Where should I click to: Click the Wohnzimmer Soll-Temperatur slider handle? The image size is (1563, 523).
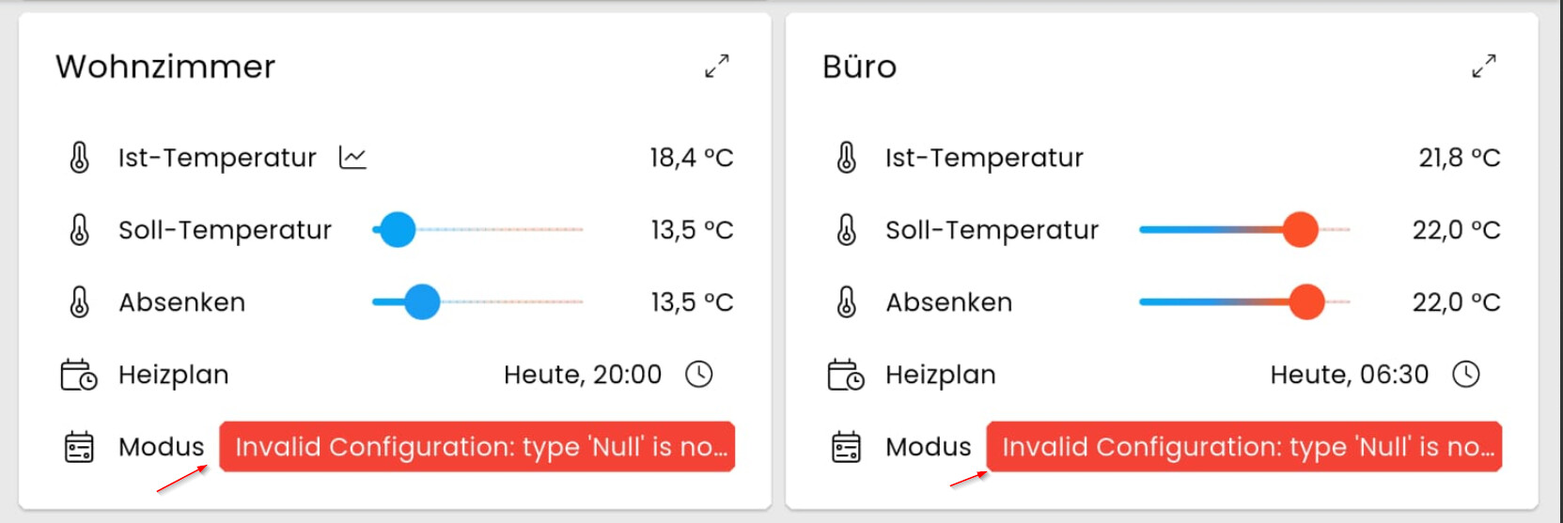pyautogui.click(x=398, y=230)
